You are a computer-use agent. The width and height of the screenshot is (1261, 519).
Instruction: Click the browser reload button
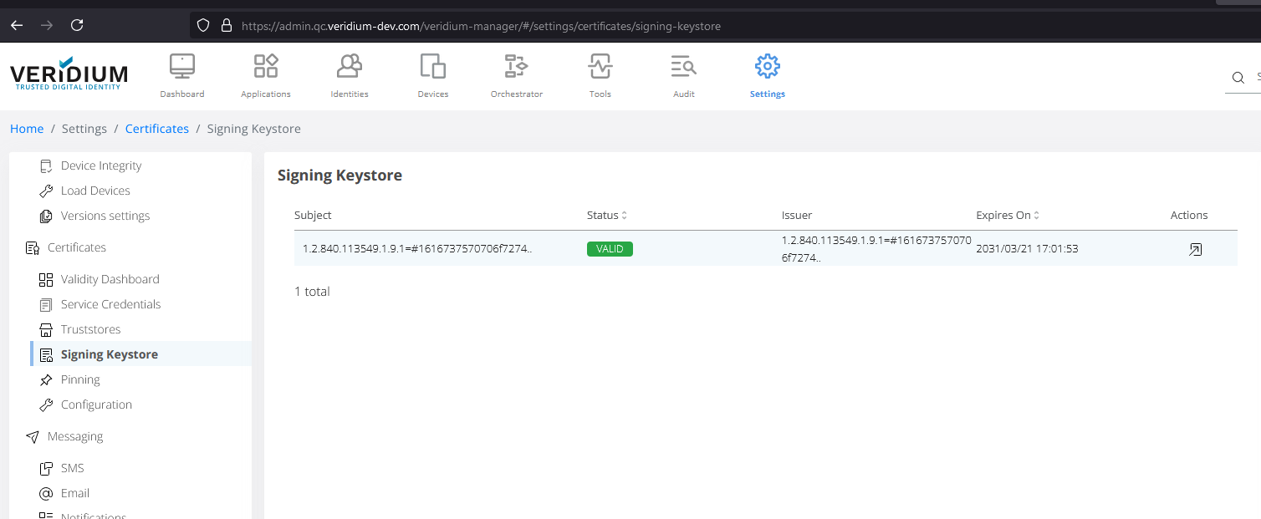(x=77, y=26)
